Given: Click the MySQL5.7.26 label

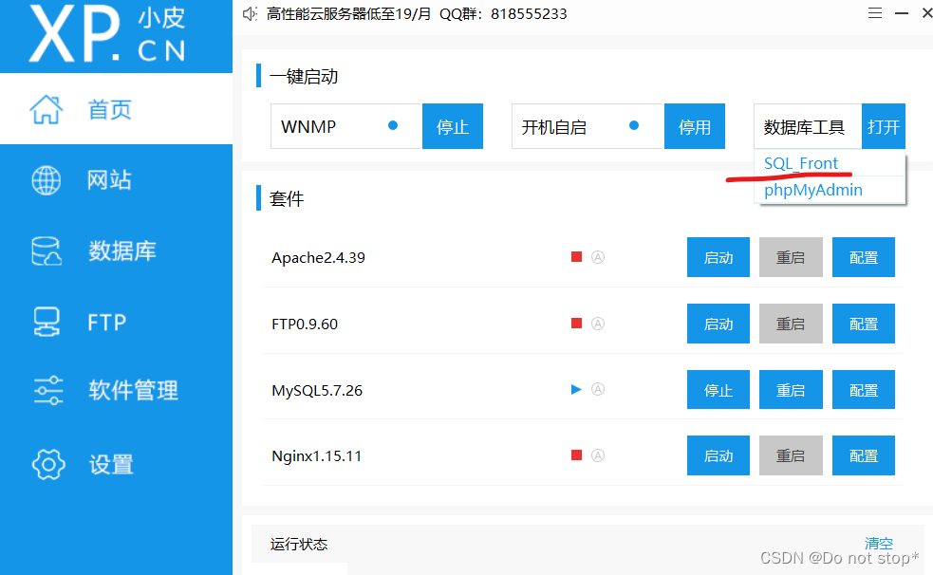Looking at the screenshot, I should (x=317, y=391).
